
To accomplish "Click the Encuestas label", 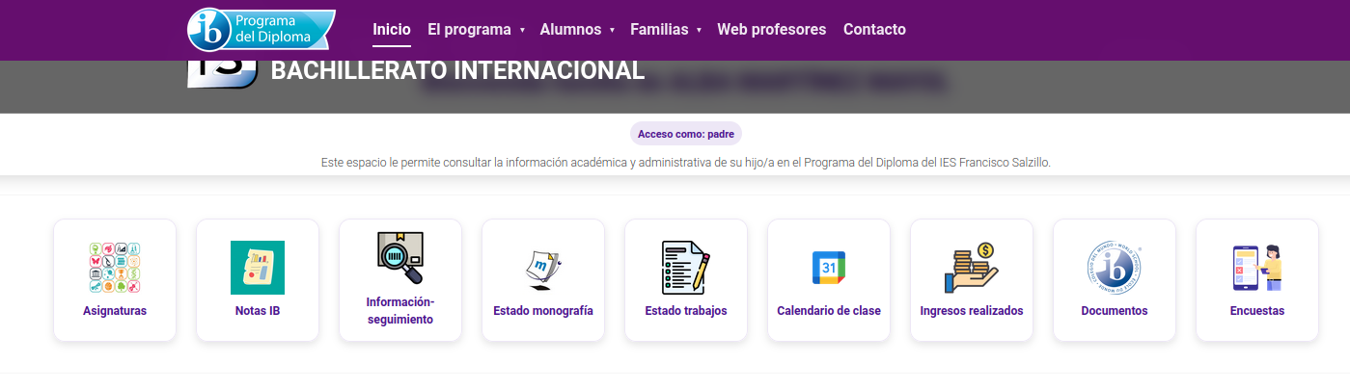I will click(1257, 311).
